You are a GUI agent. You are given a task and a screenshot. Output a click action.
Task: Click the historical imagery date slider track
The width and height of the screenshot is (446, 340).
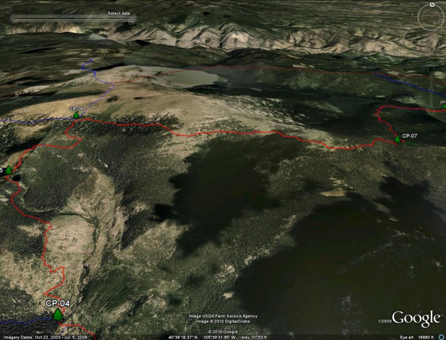(x=70, y=19)
